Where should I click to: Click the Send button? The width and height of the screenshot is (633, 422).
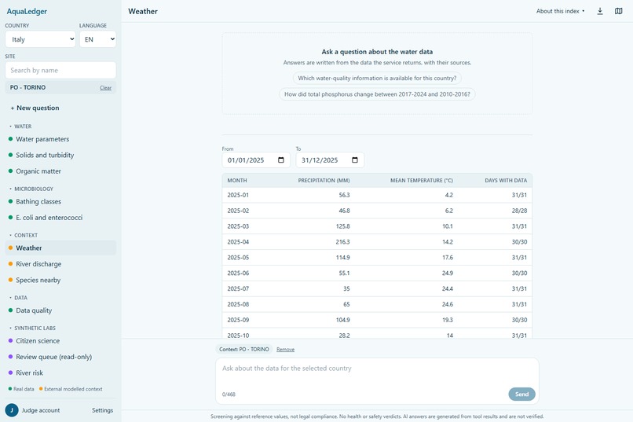(521, 394)
